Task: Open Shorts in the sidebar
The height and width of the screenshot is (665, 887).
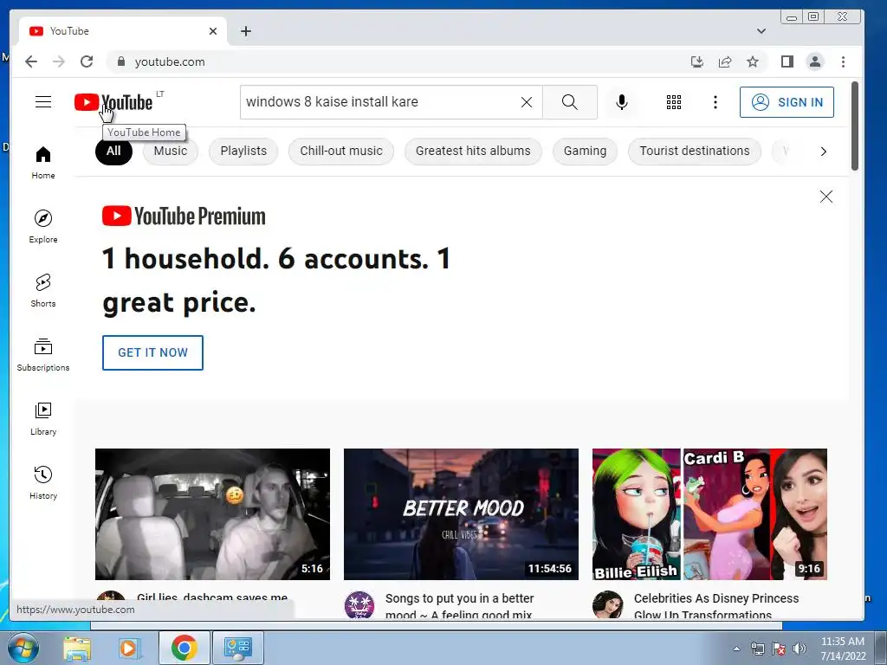Action: coord(43,291)
